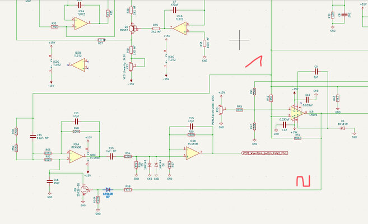Click the C8 2N2 capacitor symbol
The height and width of the screenshot is (224, 368).
[344, 15]
